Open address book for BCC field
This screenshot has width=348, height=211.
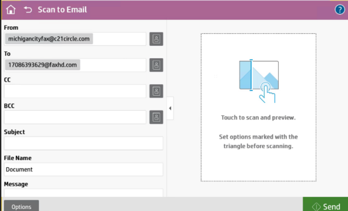pos(156,117)
